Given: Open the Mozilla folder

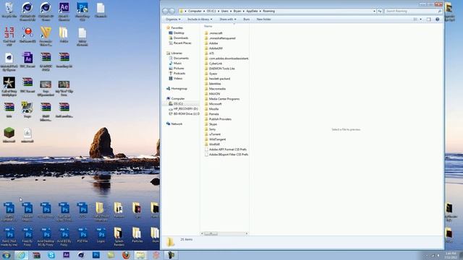Looking at the screenshot, I should pos(214,109).
